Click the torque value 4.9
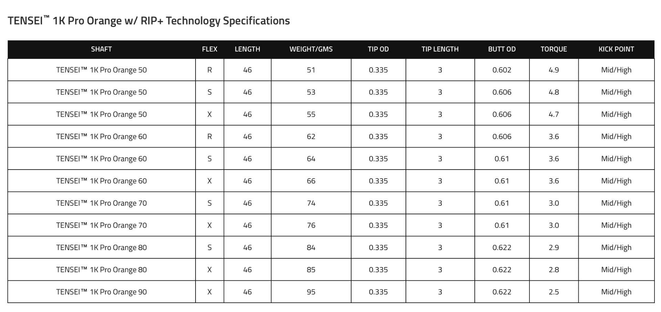 click(x=554, y=70)
